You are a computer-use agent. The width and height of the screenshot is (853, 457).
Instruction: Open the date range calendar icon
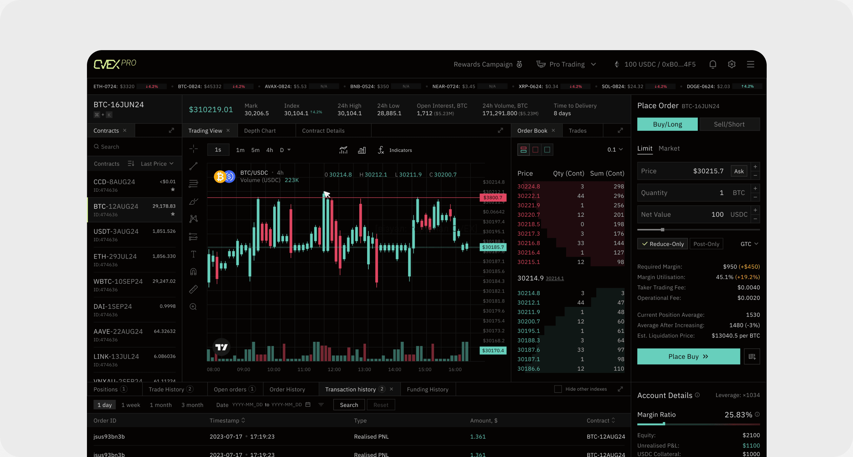pyautogui.click(x=308, y=404)
